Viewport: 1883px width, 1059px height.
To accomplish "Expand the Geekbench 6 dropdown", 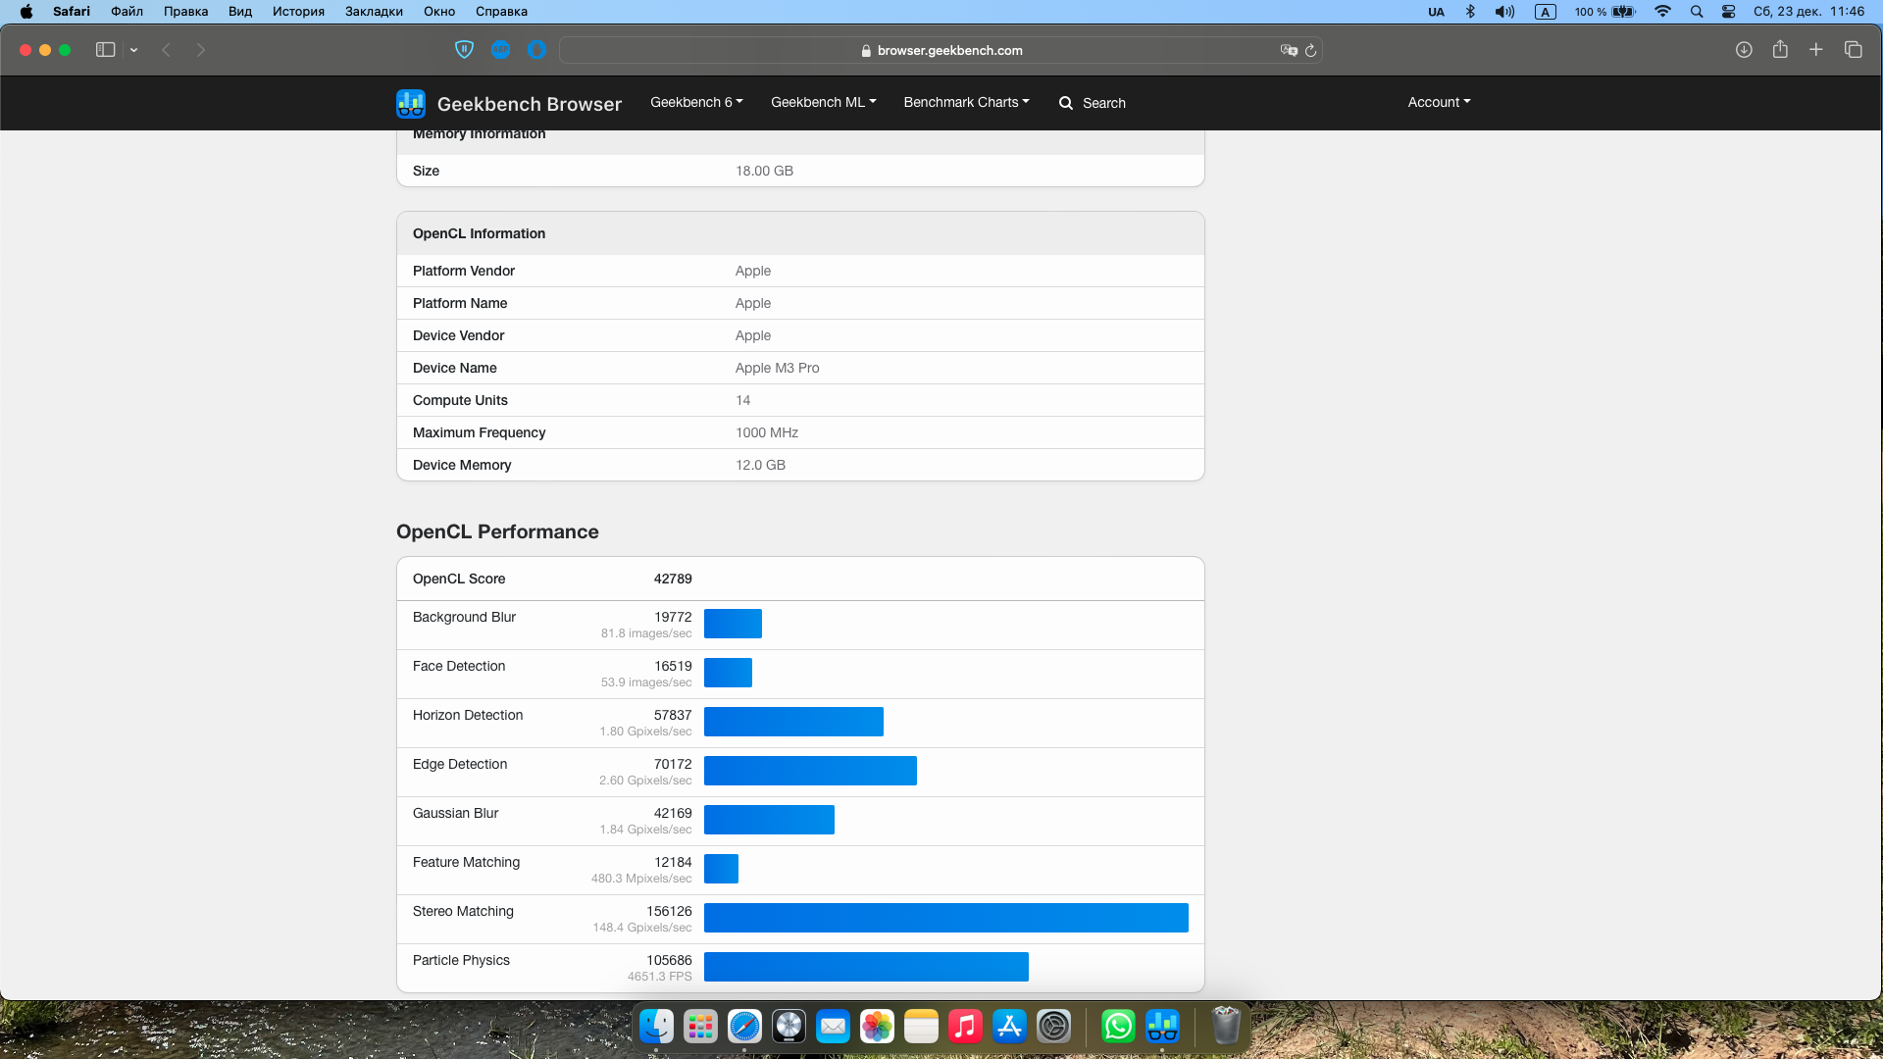I will [x=696, y=102].
